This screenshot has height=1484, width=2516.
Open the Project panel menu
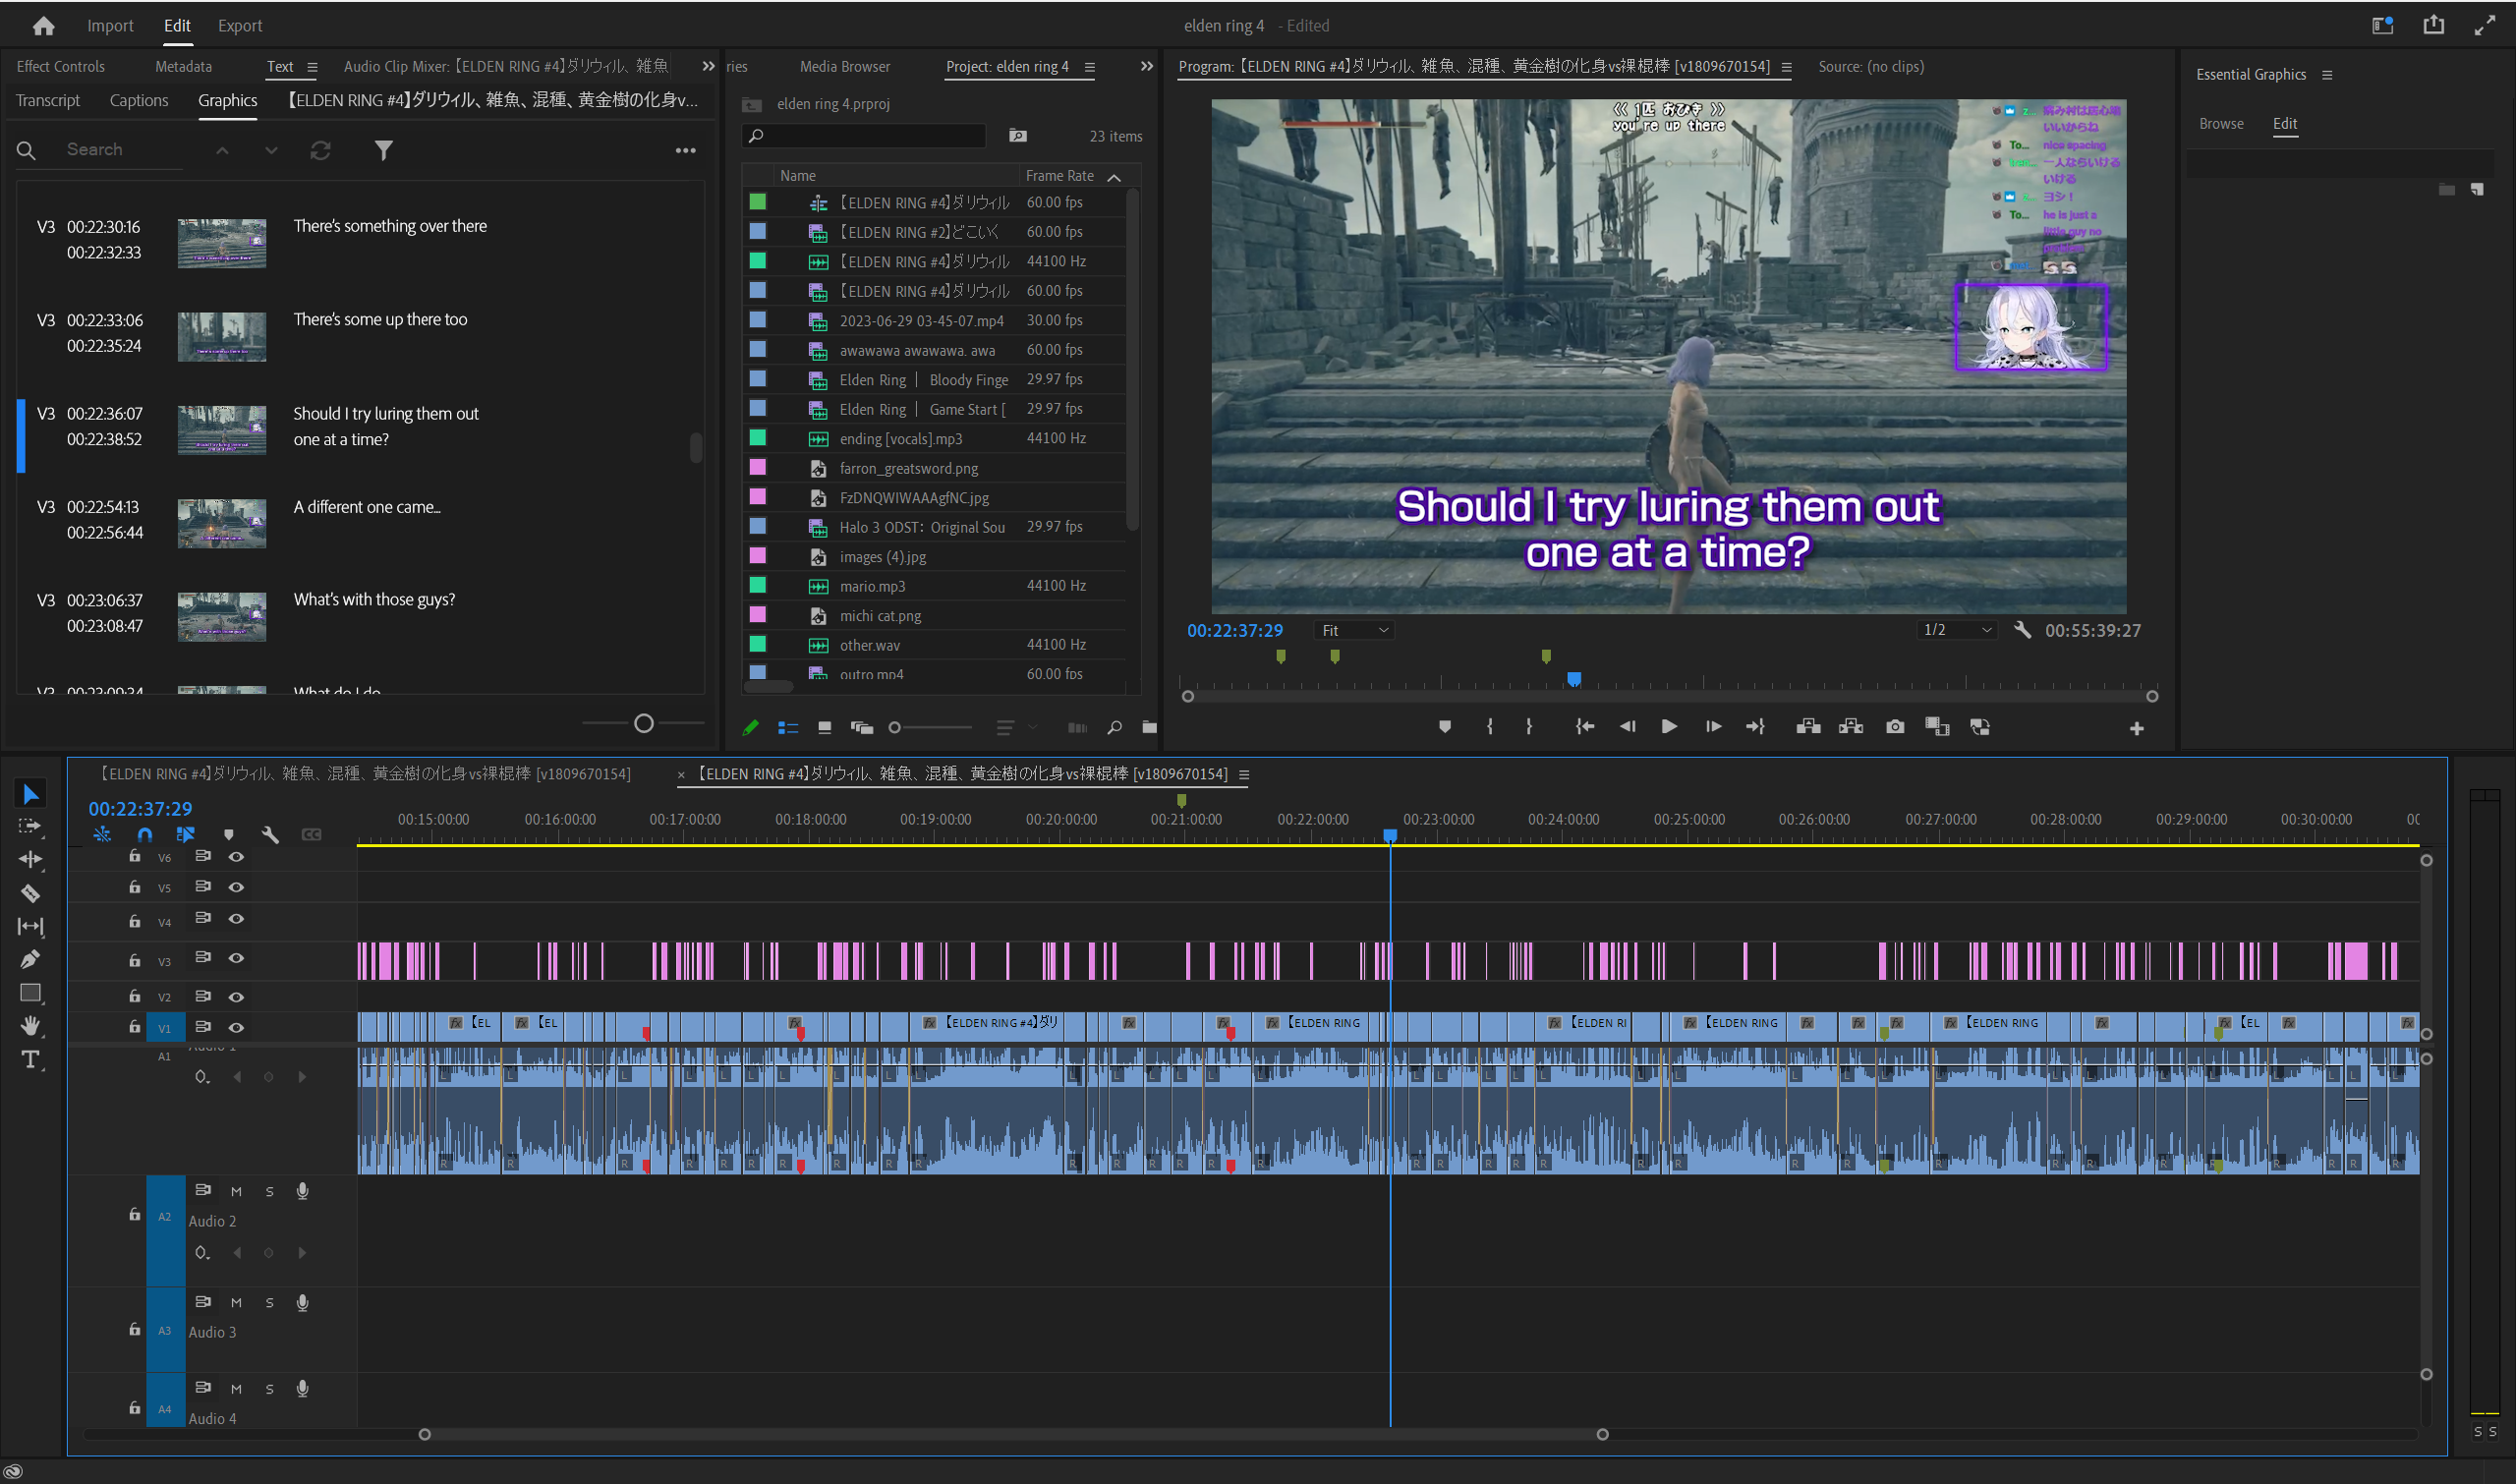(1090, 67)
